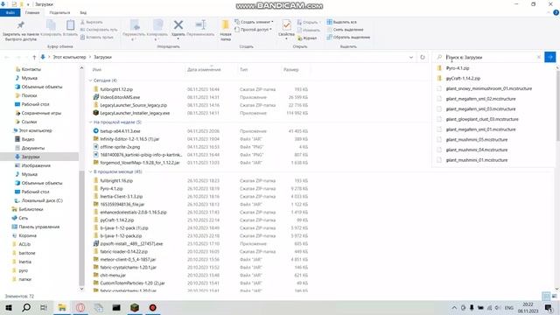Select Корзина in navigation pane

27,235
